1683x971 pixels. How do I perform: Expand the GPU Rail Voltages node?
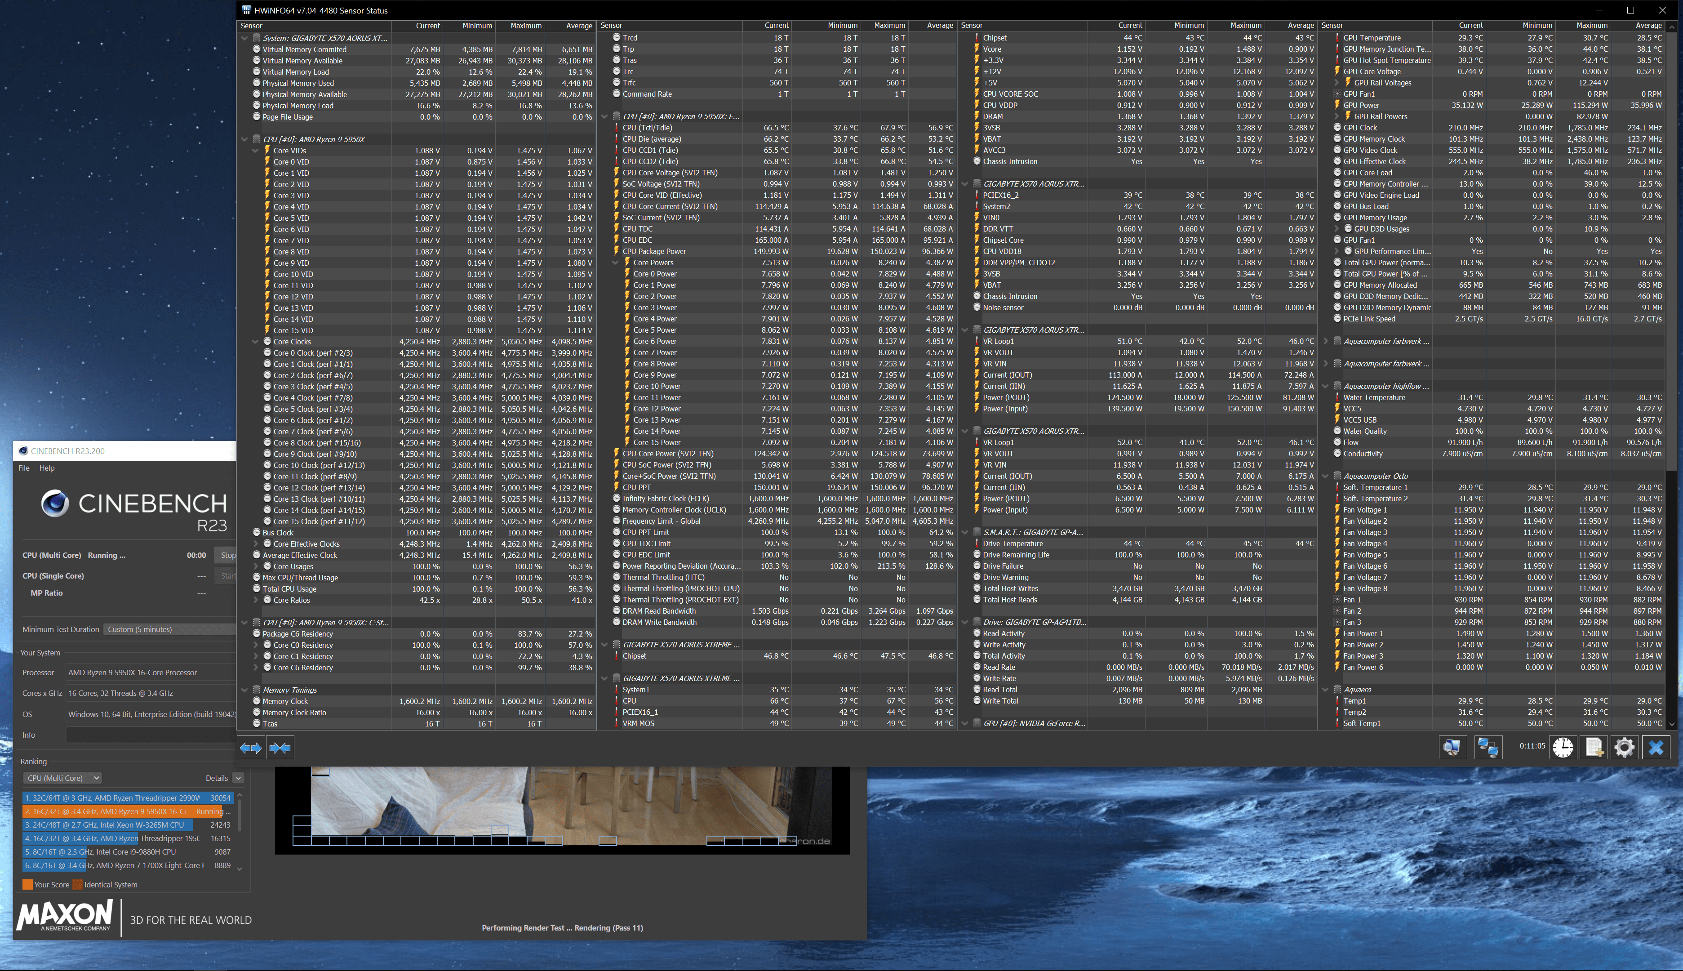(1337, 83)
